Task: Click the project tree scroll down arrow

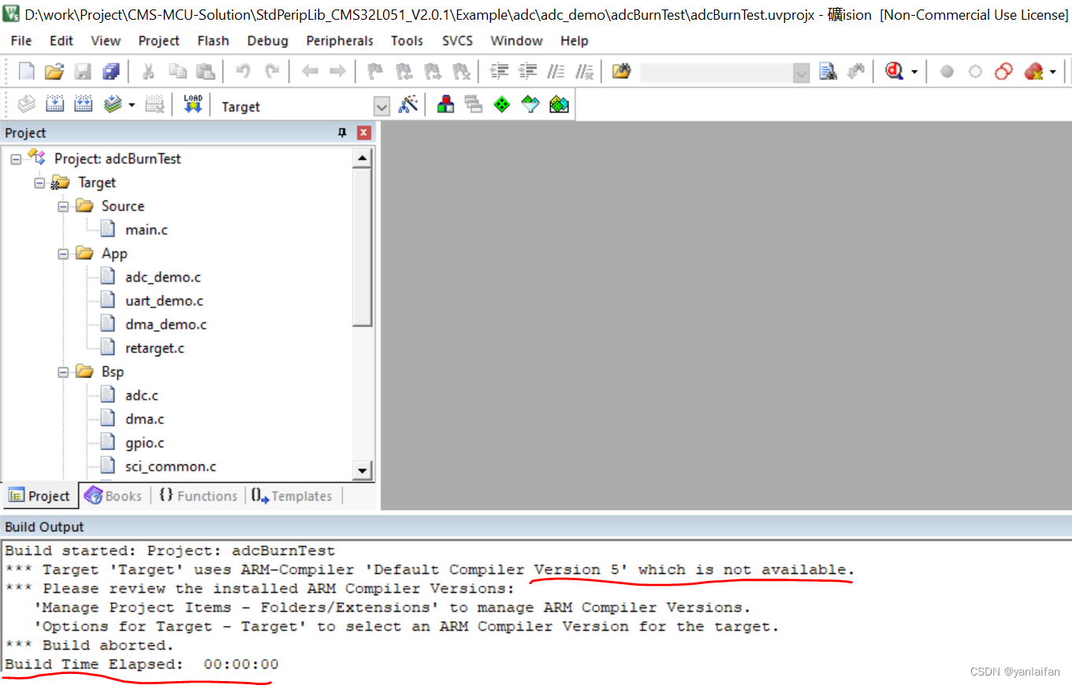Action: click(363, 471)
